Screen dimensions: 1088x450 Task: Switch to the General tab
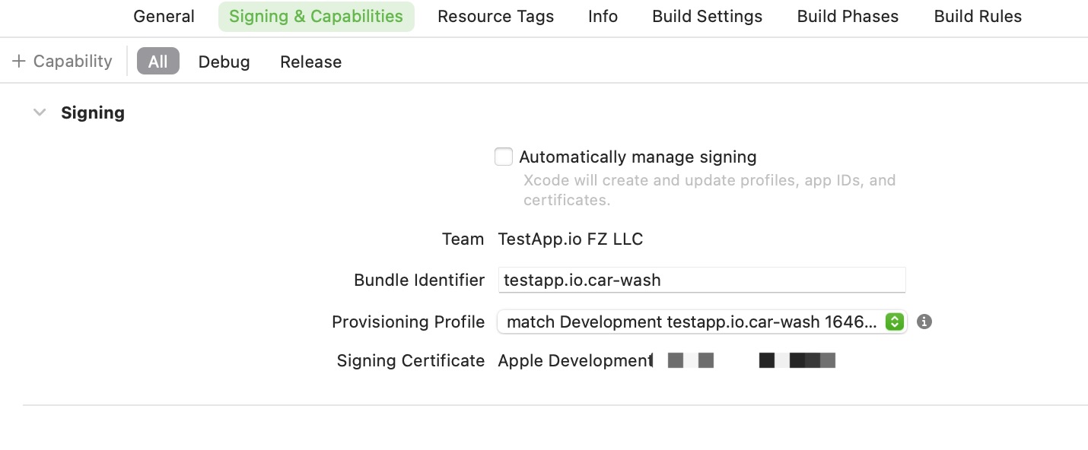coord(164,16)
